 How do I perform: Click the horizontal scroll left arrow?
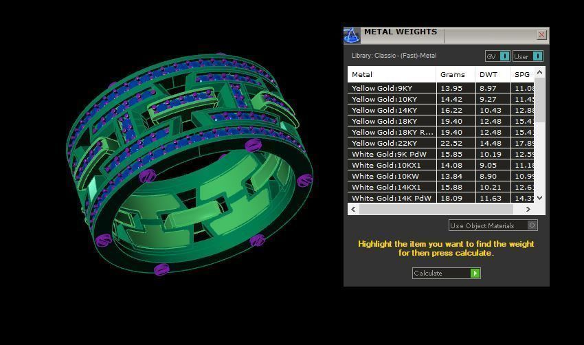pyautogui.click(x=353, y=210)
